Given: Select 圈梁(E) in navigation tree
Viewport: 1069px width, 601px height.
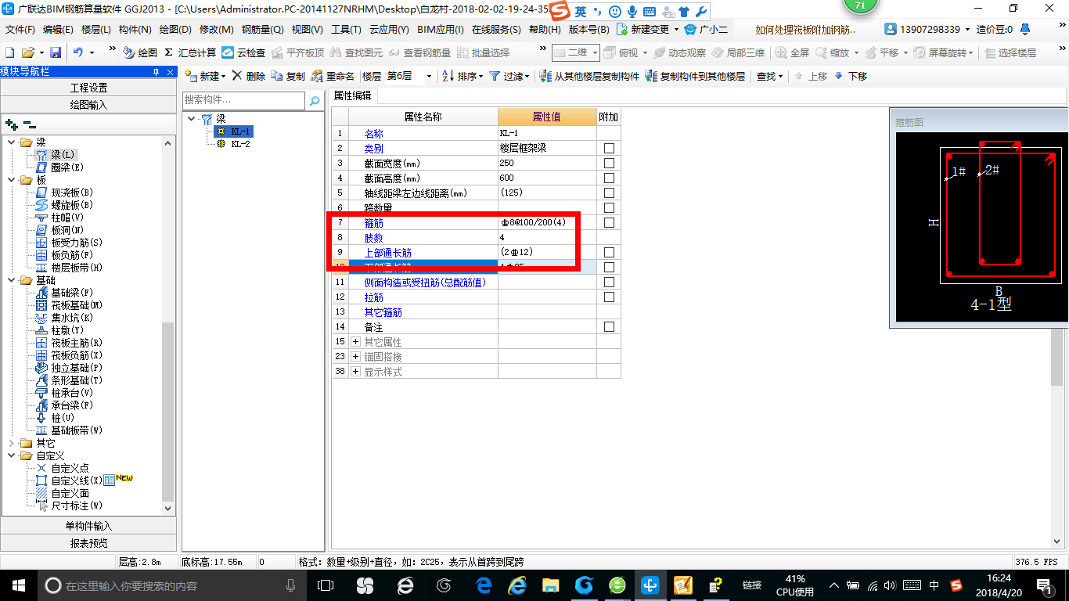Looking at the screenshot, I should pyautogui.click(x=59, y=167).
